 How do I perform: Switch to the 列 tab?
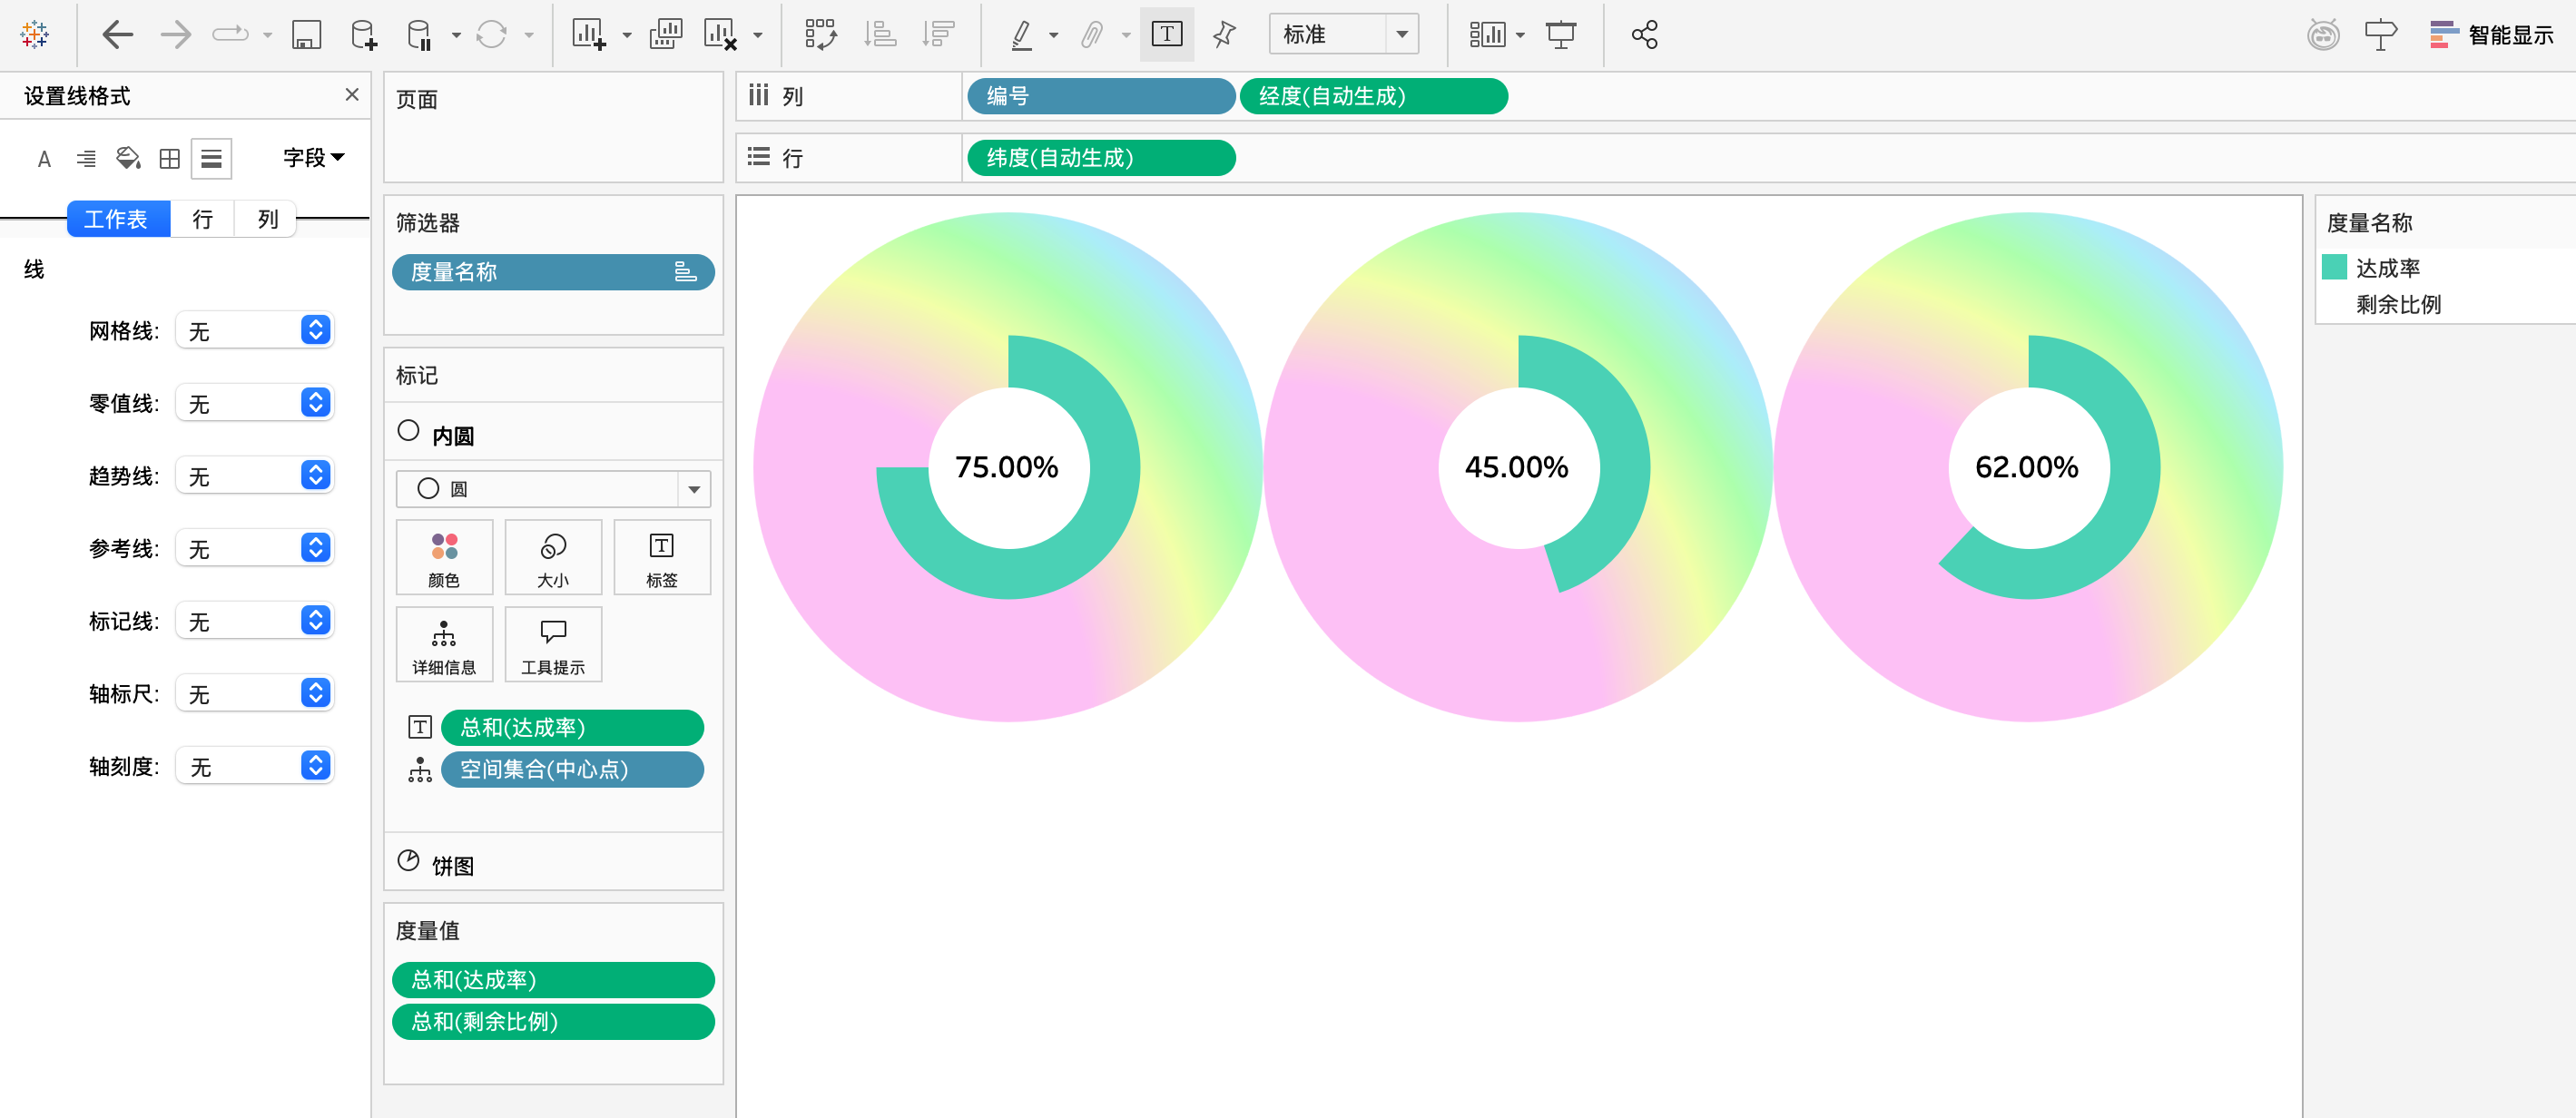click(x=266, y=219)
